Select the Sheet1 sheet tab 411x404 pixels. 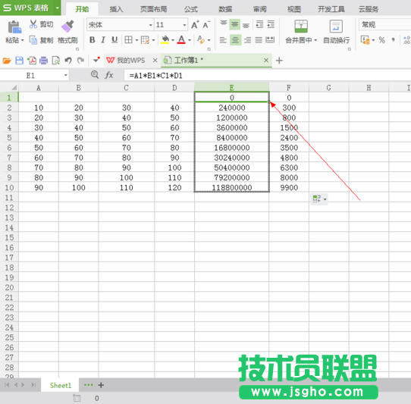(61, 385)
